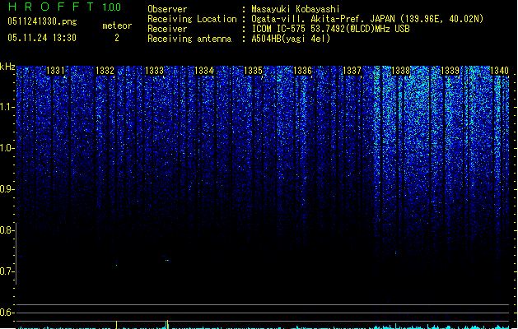Screen dimensions: 518x329
Task: Click the 1333 time marker
Action: tap(154, 71)
